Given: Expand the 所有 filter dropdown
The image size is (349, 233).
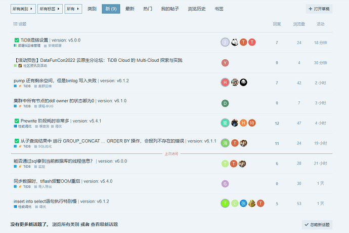Looking at the screenshot, I should coord(73,9).
